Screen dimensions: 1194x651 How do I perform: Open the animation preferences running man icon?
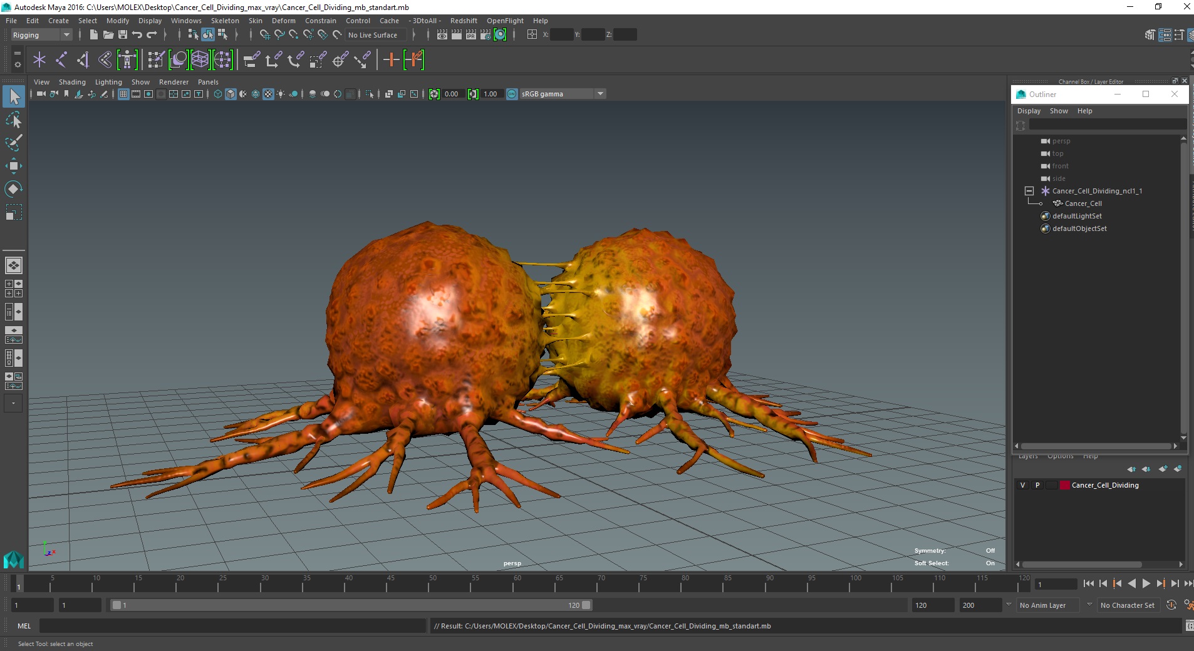(x=1188, y=605)
